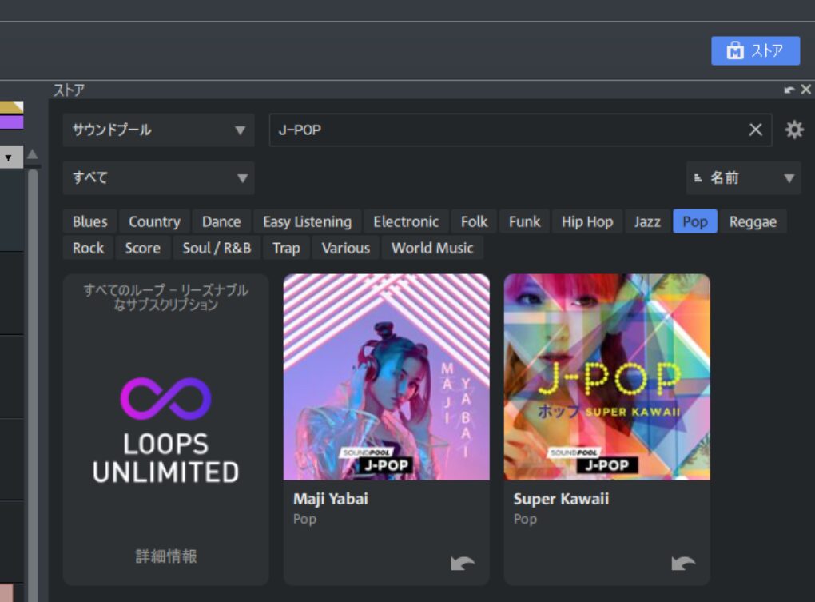Filter by Jazz genre
Image resolution: width=815 pixels, height=602 pixels.
(x=647, y=222)
